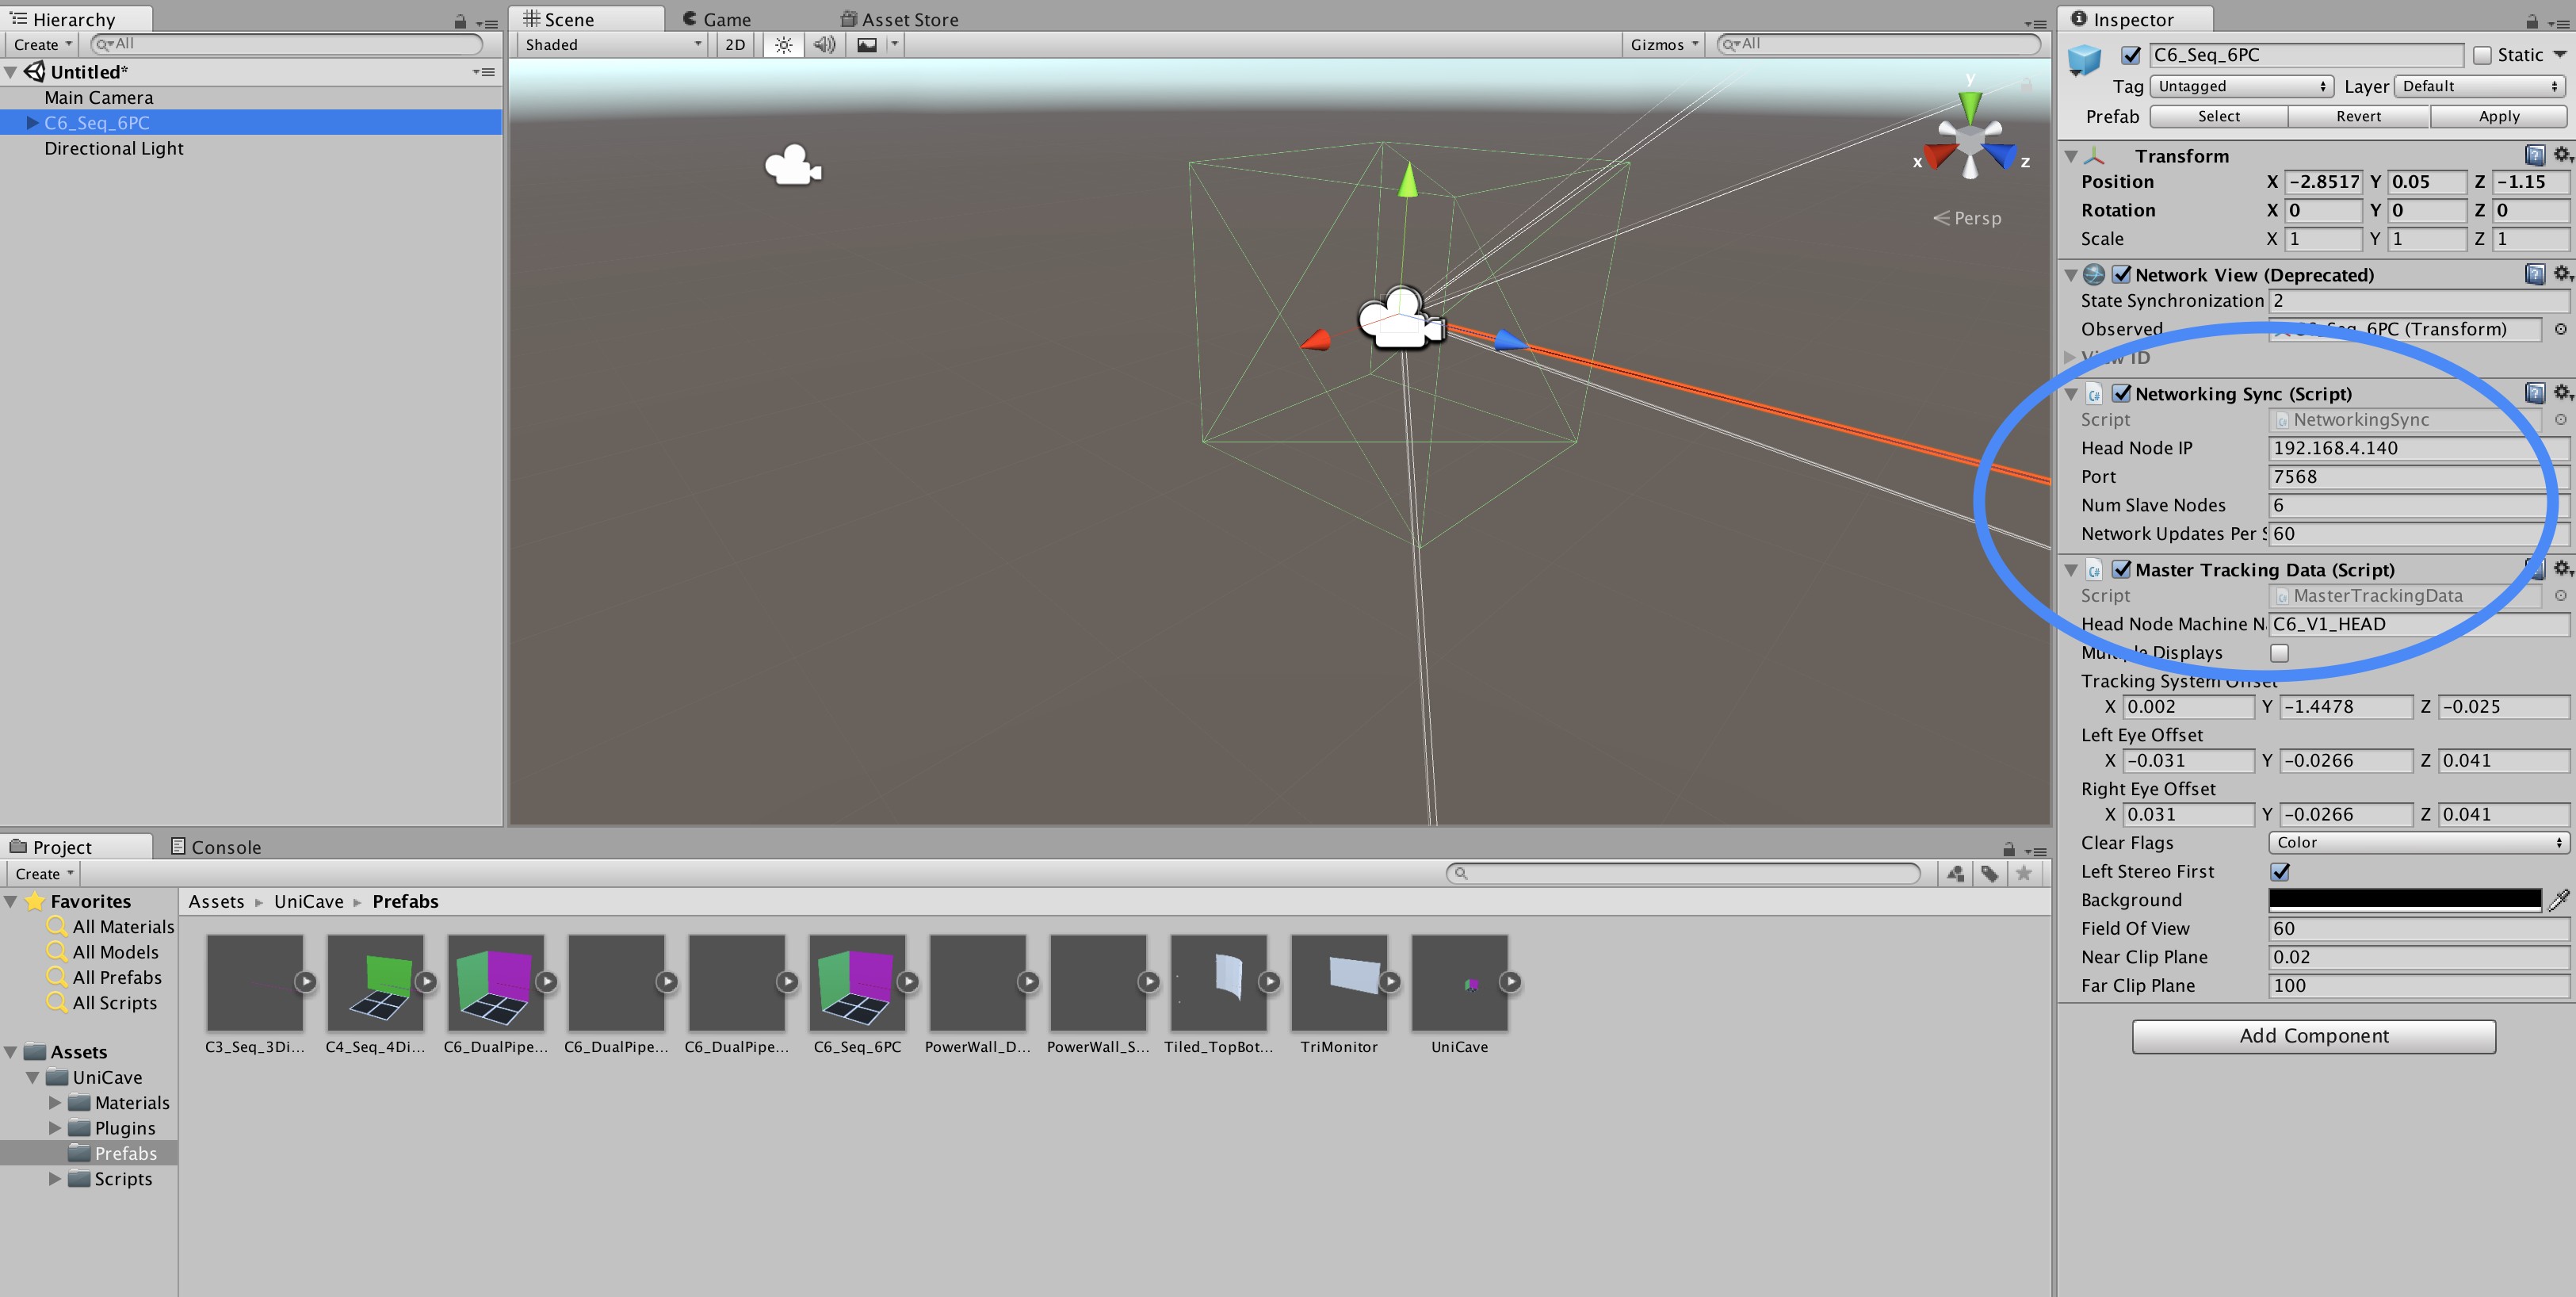Expand the Network View component

tap(2072, 273)
